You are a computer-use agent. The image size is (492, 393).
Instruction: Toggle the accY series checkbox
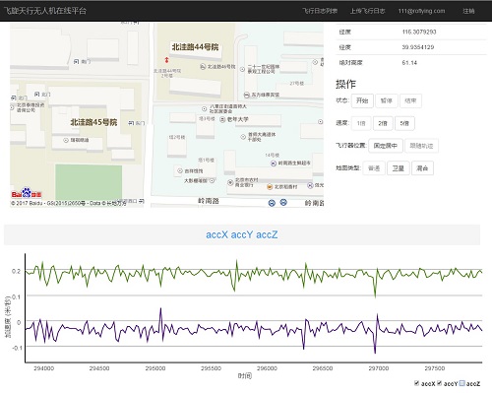[440, 383]
